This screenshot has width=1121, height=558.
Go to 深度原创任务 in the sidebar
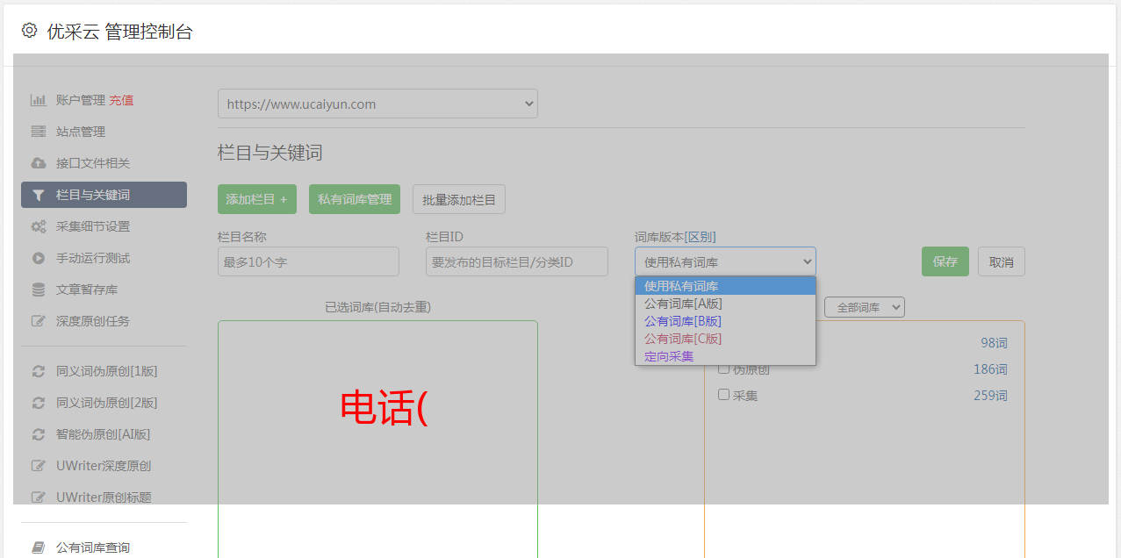[93, 321]
